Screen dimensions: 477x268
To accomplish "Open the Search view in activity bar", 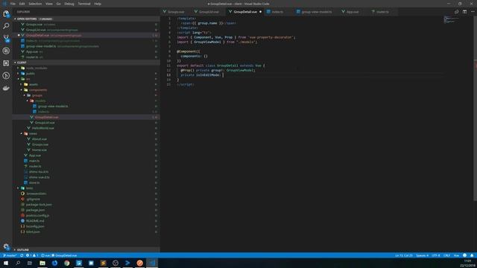I will (x=6, y=26).
